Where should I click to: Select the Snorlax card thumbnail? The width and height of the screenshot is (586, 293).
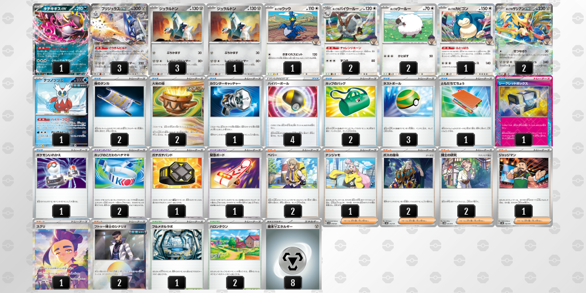466,39
